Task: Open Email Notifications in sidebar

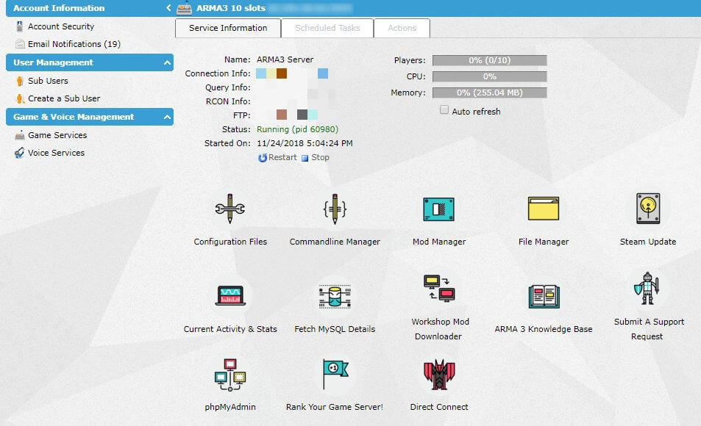Action: point(74,44)
